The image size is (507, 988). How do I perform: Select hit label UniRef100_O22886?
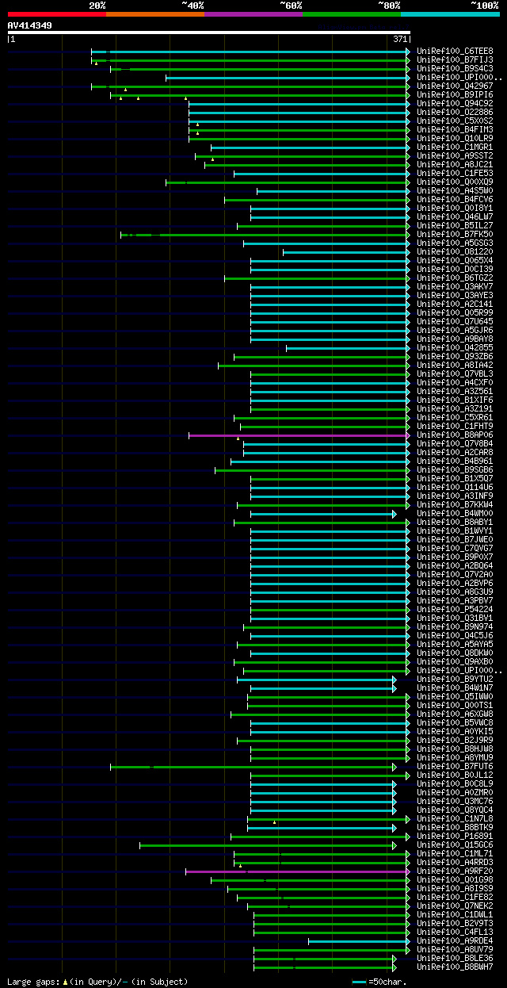coord(455,112)
